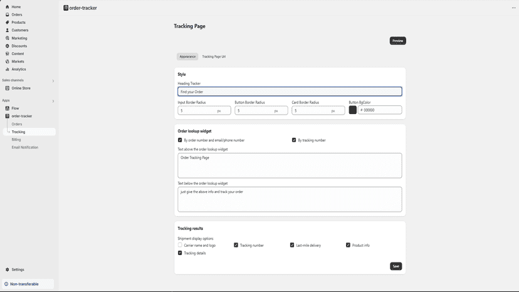Viewport: 519px width, 292px height.
Task: Select Tracking under order-tracker app
Action: (29, 132)
